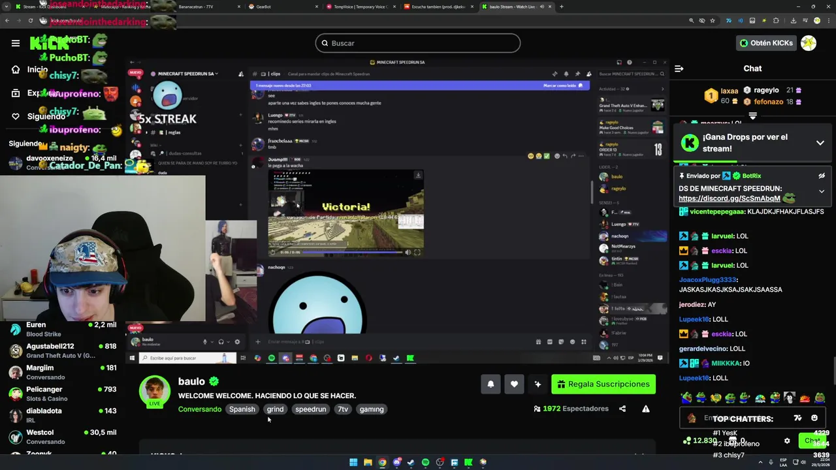This screenshot has width=836, height=470.
Task: Click laxaa in the gift leaderboard
Action: pyautogui.click(x=730, y=91)
